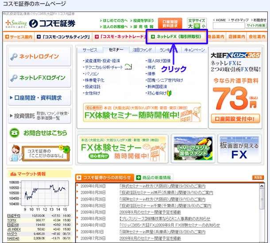The image size is (270, 243).
Task: Click the beginner leaf mark beside 初心者向け
Action: [169, 93]
